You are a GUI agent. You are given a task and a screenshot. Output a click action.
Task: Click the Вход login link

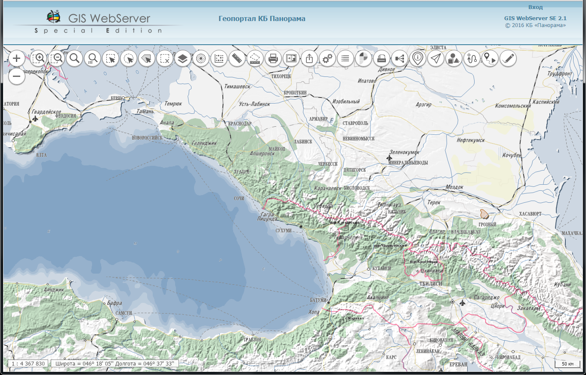pos(535,7)
